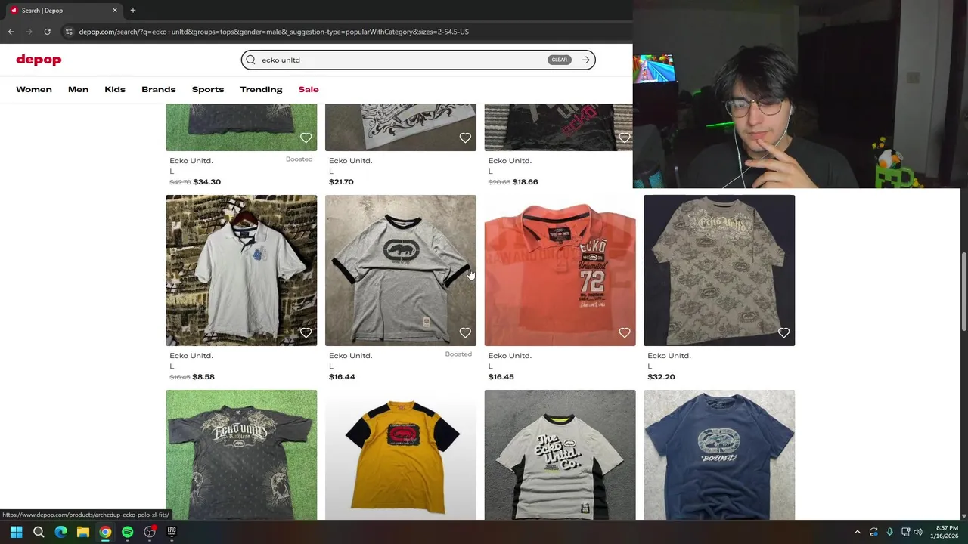
Task: Close the 'Search | Depop' tab
Action: 115,11
